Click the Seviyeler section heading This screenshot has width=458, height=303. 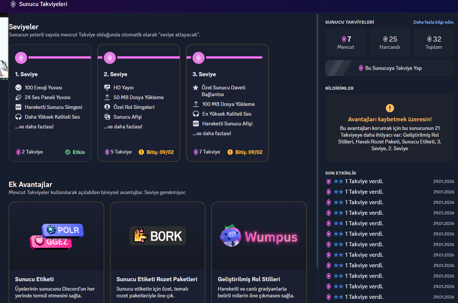(x=24, y=27)
